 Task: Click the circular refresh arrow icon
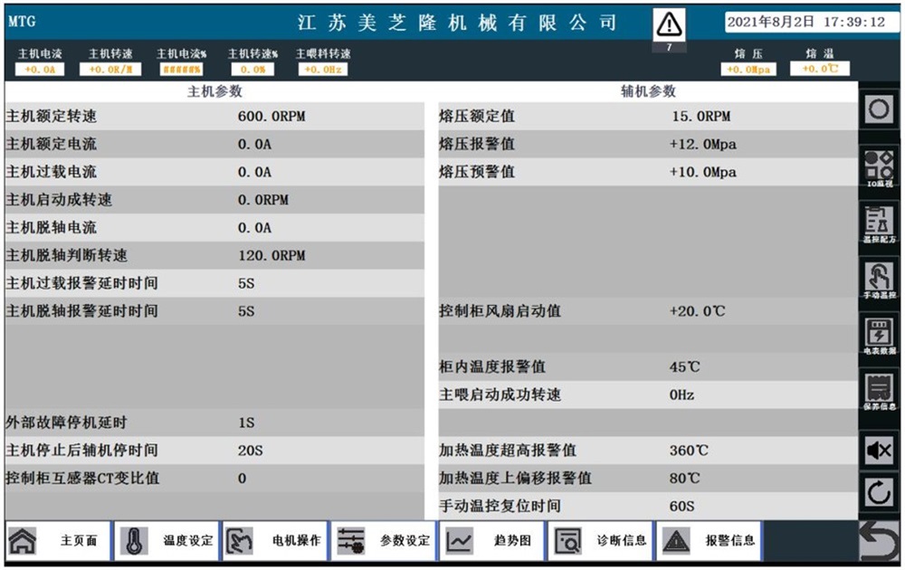(x=879, y=494)
